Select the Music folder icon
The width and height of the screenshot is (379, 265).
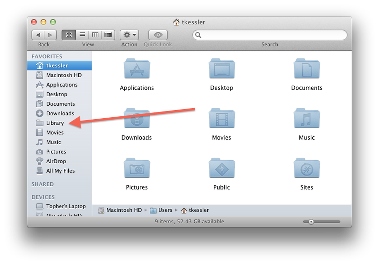coord(307,118)
